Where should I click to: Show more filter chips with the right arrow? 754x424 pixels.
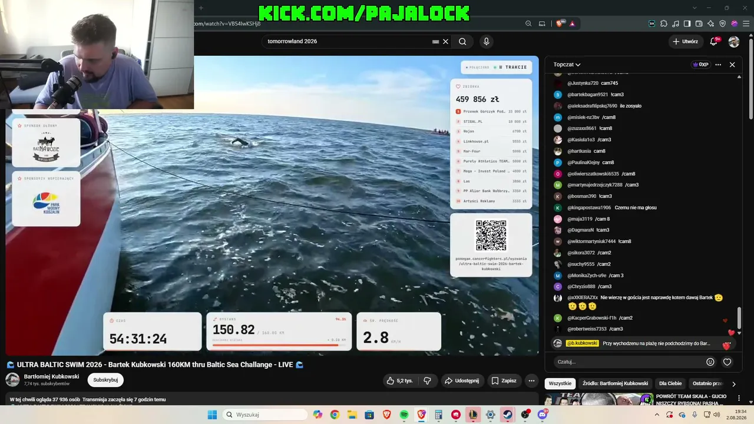tap(733, 384)
